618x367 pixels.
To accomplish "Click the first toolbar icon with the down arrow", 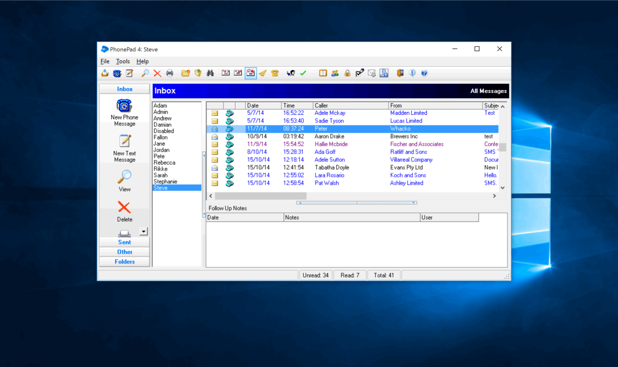I will coord(105,73).
